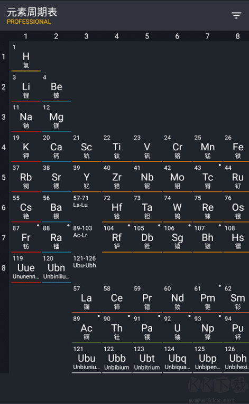Expand the 89-103 Ac-Lr actinide group
The image size is (249, 404).
(x=87, y=237)
